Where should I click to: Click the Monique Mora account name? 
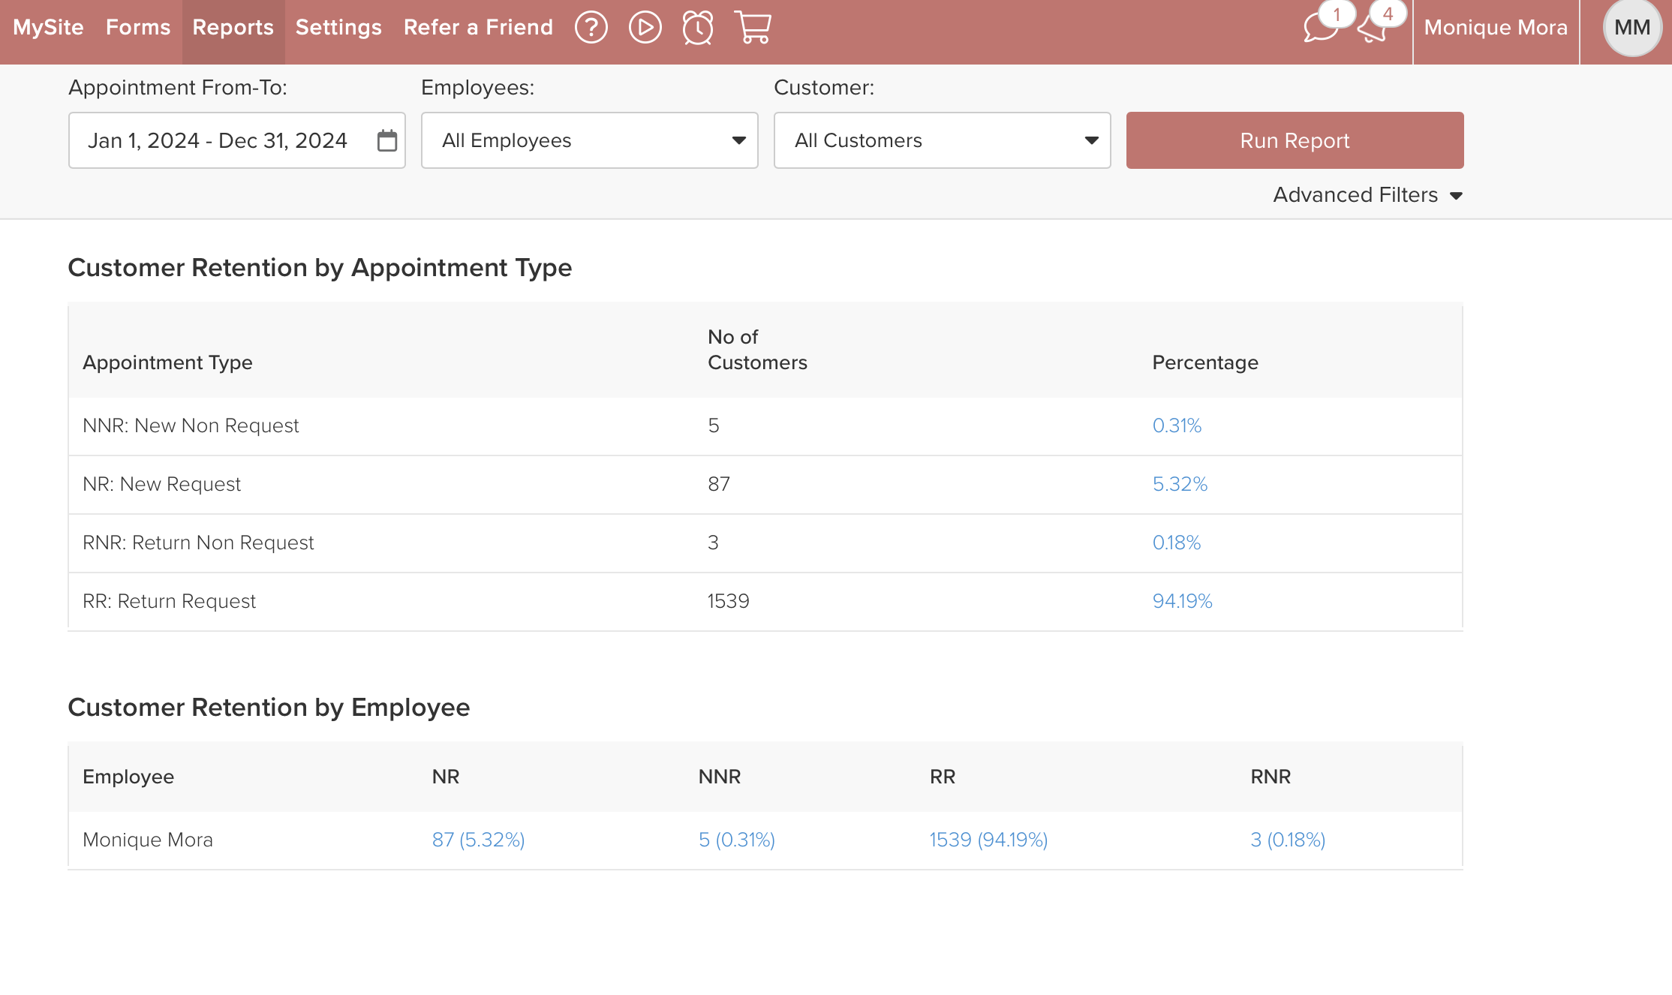[x=1495, y=28]
